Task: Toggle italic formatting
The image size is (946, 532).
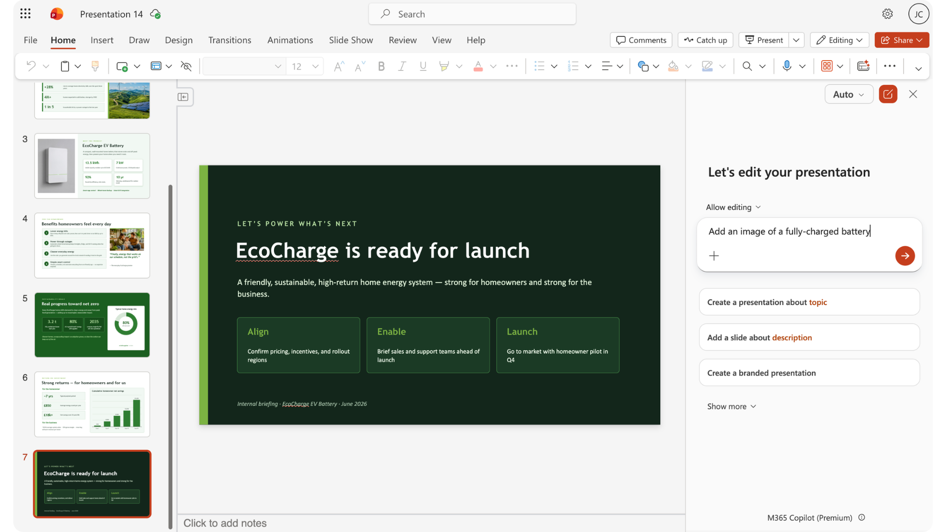Action: pos(402,66)
